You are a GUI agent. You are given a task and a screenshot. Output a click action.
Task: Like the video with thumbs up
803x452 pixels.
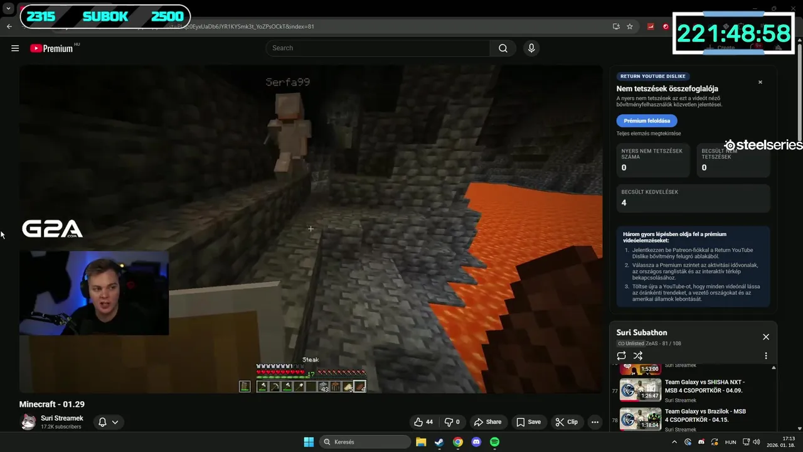[x=423, y=422]
